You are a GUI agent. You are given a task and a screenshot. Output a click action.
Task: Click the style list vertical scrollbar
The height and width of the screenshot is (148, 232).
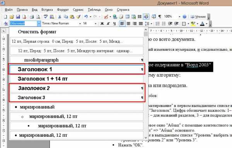pos(146,84)
